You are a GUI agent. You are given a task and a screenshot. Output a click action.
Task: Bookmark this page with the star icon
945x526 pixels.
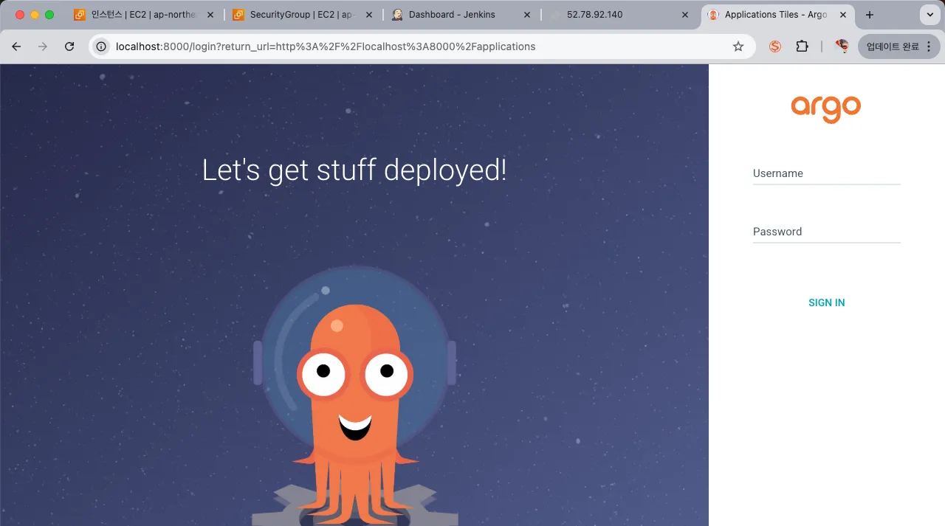738,46
